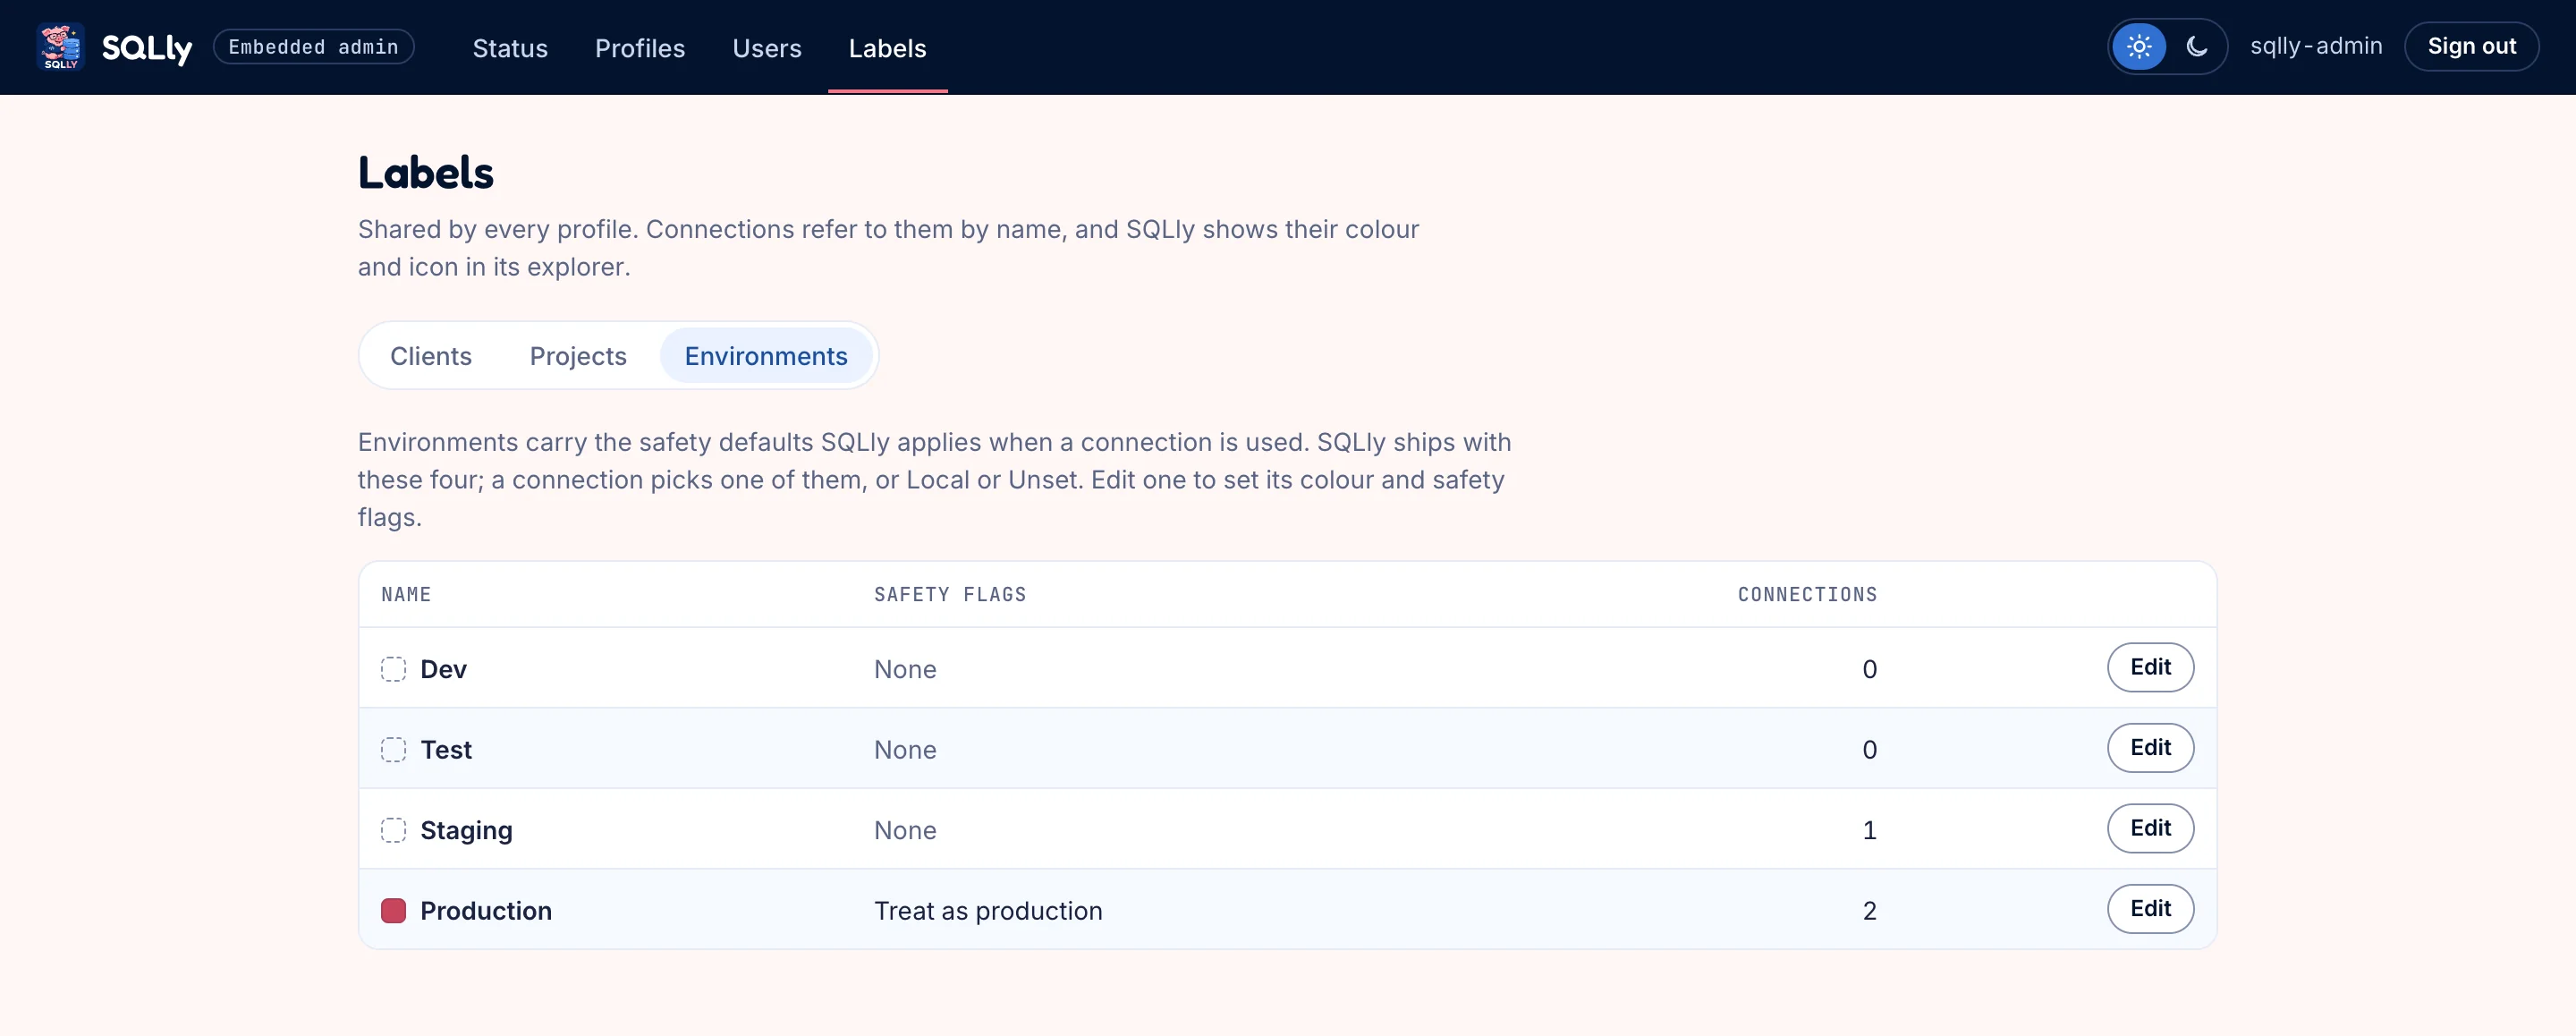
Task: Select the Environments label tab
Action: (766, 356)
